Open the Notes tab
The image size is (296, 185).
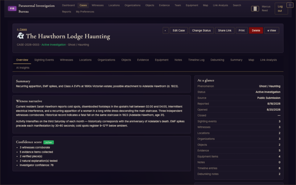coord(178,60)
